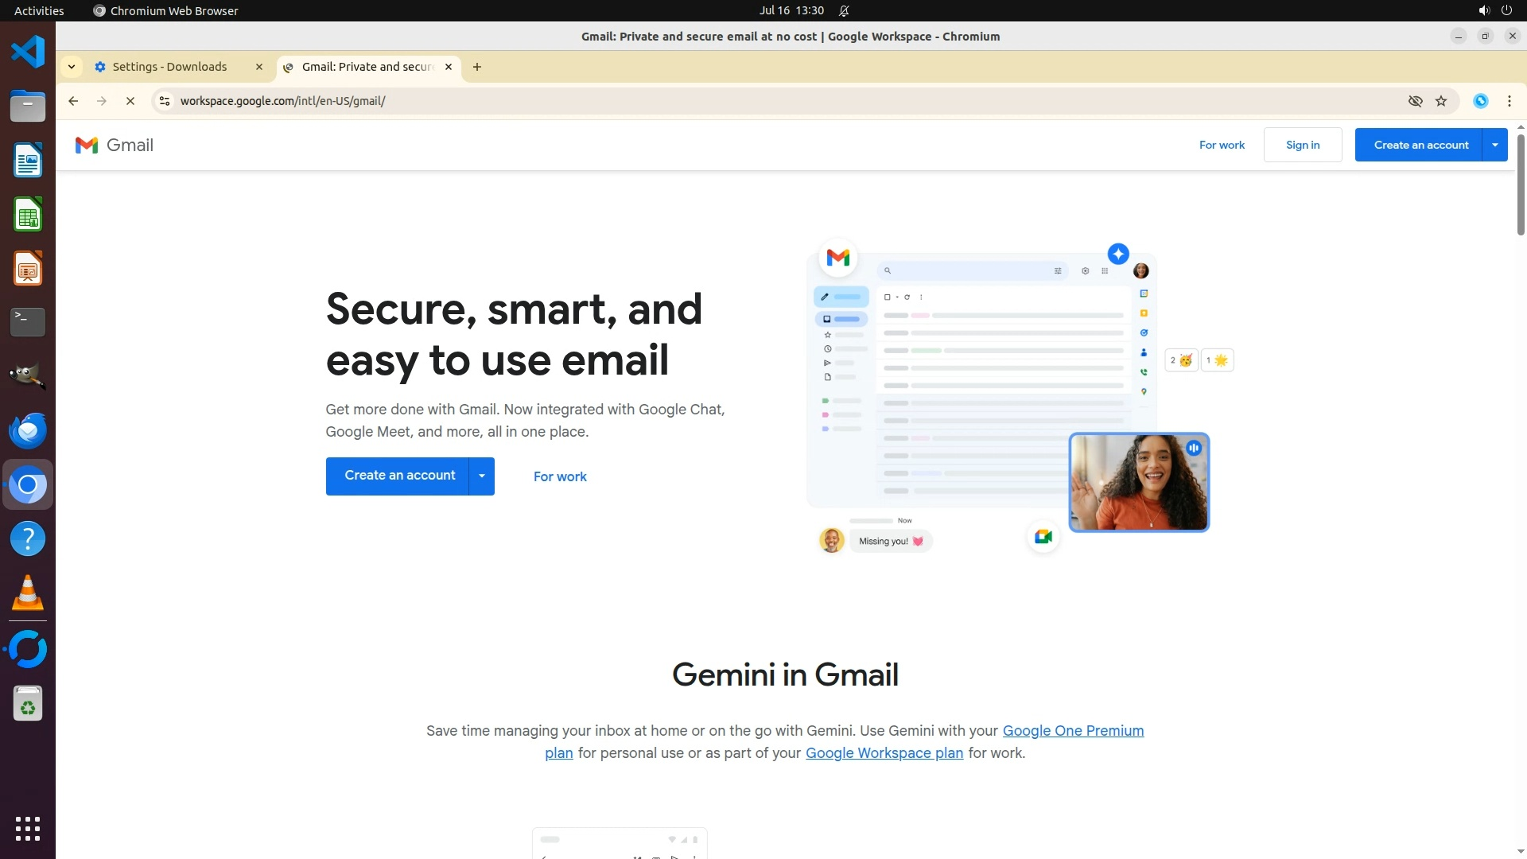Image resolution: width=1527 pixels, height=859 pixels.
Task: Switch to the Settings - Downloads tab
Action: (x=169, y=67)
